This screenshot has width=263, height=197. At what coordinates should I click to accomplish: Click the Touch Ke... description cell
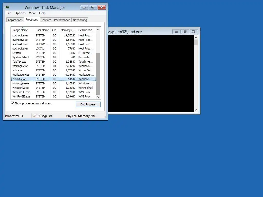(86, 62)
